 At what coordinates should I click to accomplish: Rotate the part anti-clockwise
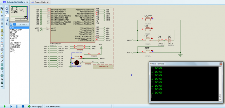[x=7, y=12]
